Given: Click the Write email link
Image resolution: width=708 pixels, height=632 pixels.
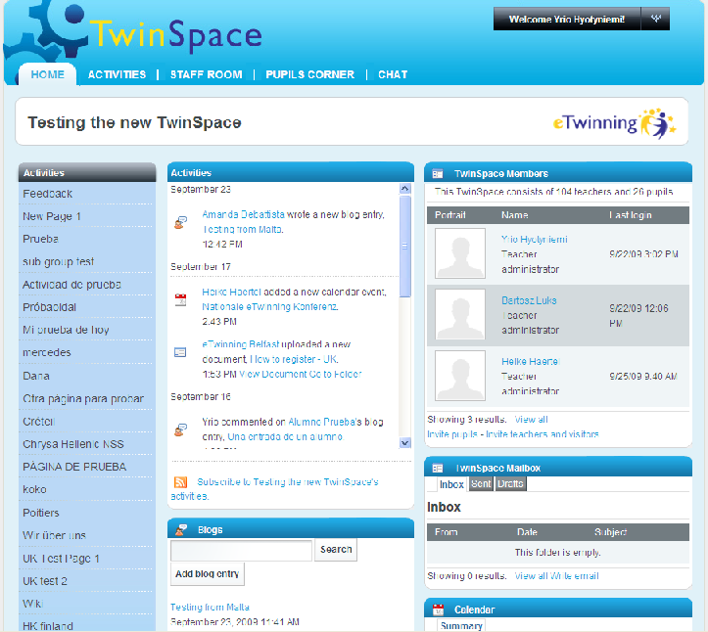Looking at the screenshot, I should point(575,575).
